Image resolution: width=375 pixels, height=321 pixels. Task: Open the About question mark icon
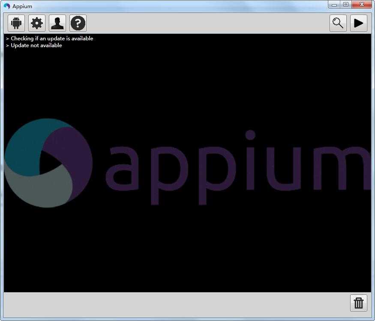(x=78, y=23)
